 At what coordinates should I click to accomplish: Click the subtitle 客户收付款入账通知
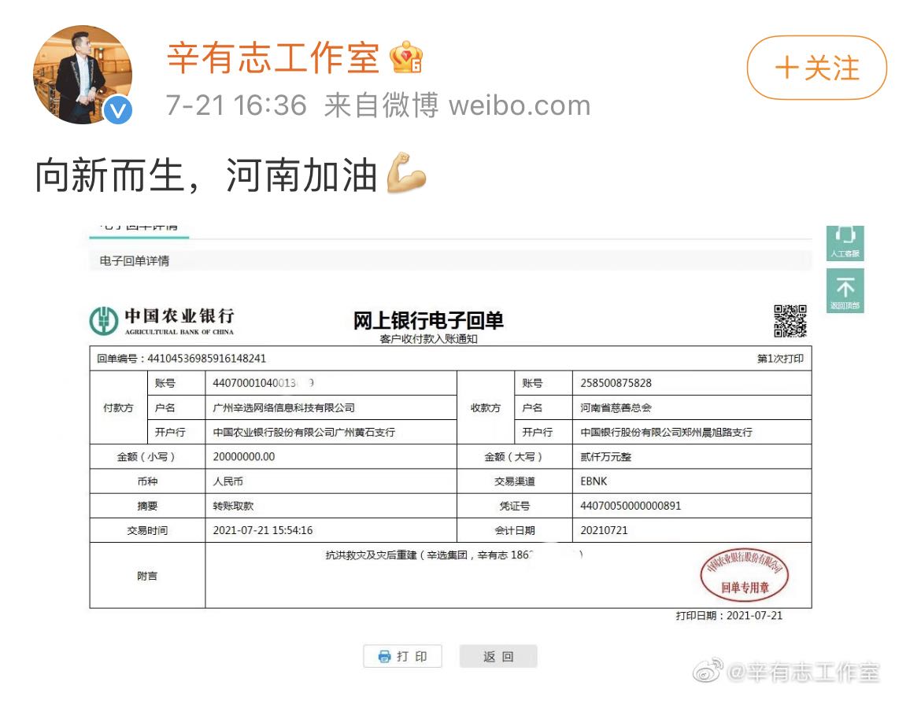tap(428, 339)
